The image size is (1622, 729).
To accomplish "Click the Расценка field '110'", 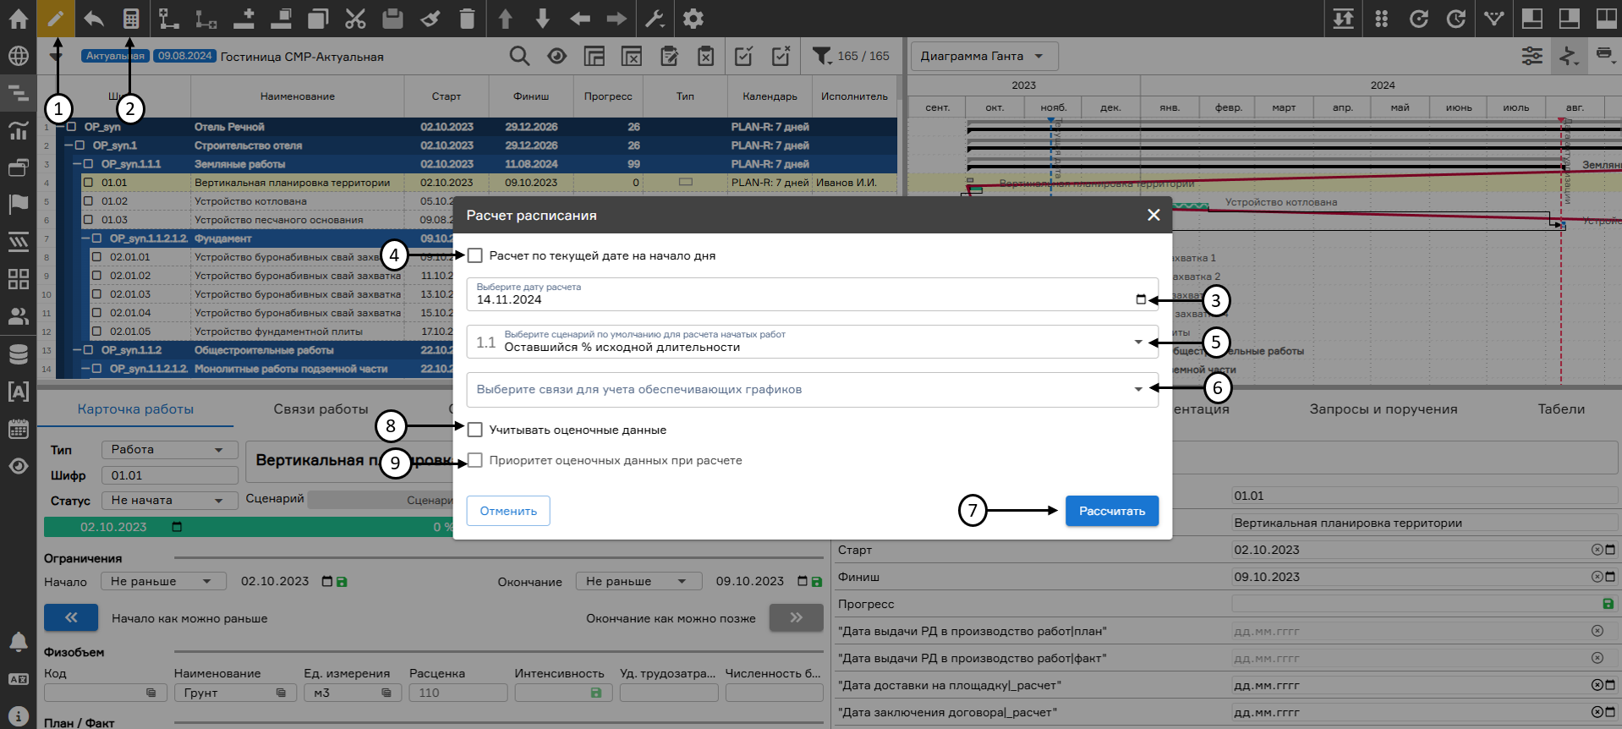I will pos(458,693).
